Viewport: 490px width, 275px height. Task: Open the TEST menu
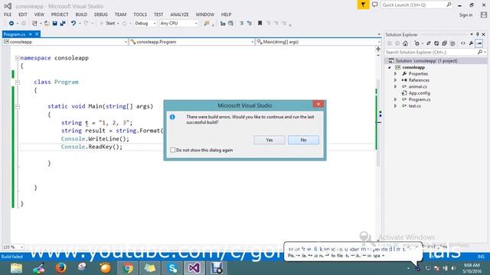[x=158, y=15]
